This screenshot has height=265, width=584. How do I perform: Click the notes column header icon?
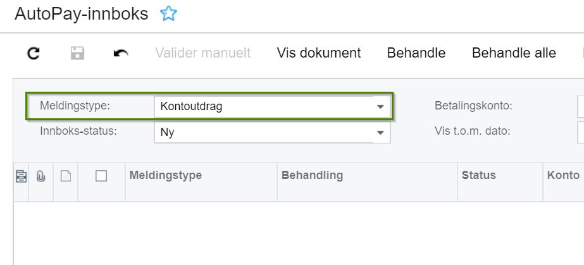[x=20, y=176]
